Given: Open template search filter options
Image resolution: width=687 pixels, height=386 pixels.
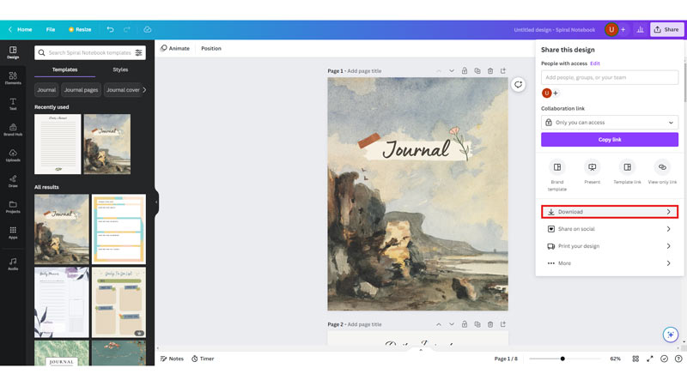Looking at the screenshot, I should coord(139,52).
